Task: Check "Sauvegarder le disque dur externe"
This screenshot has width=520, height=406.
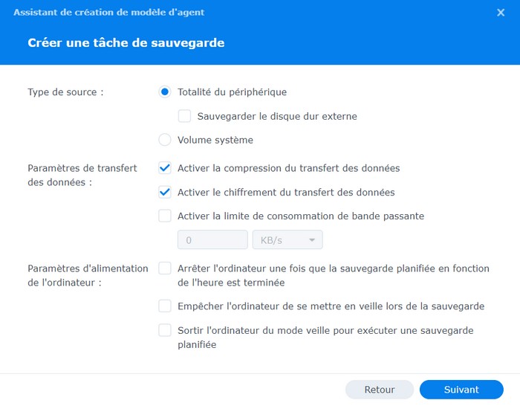Action: point(185,116)
